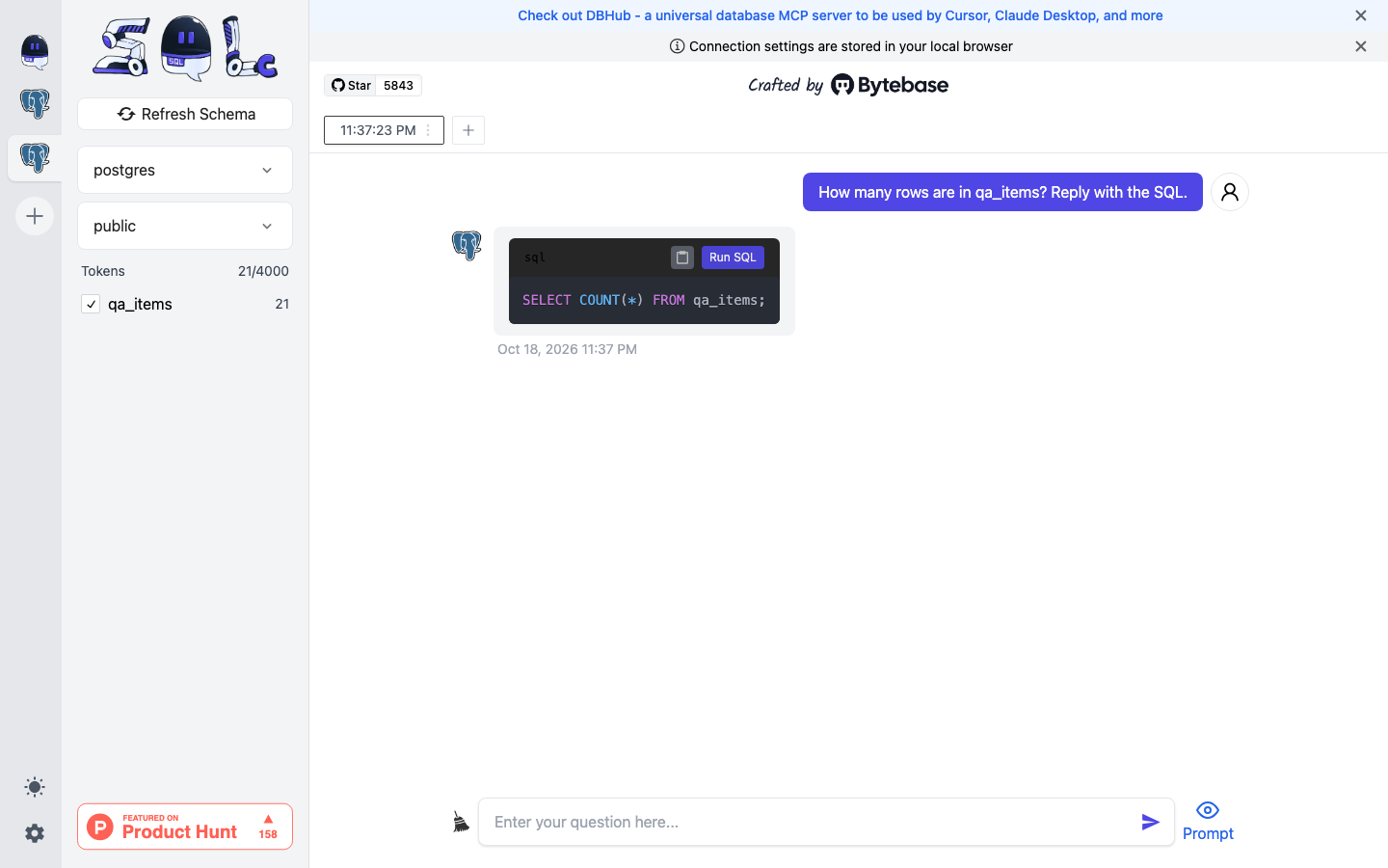This screenshot has height=868, width=1388.
Task: Open the SQL Chat robot assistant in the sidebar
Action: point(35,52)
